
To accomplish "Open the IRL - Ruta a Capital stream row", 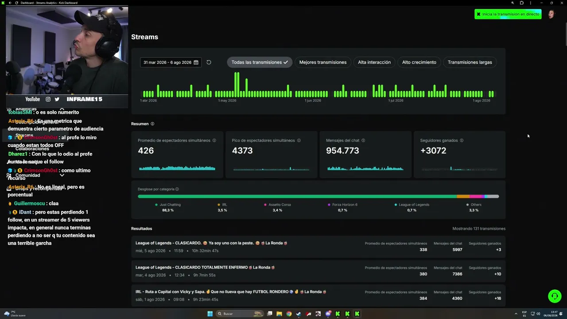I will pos(318,295).
